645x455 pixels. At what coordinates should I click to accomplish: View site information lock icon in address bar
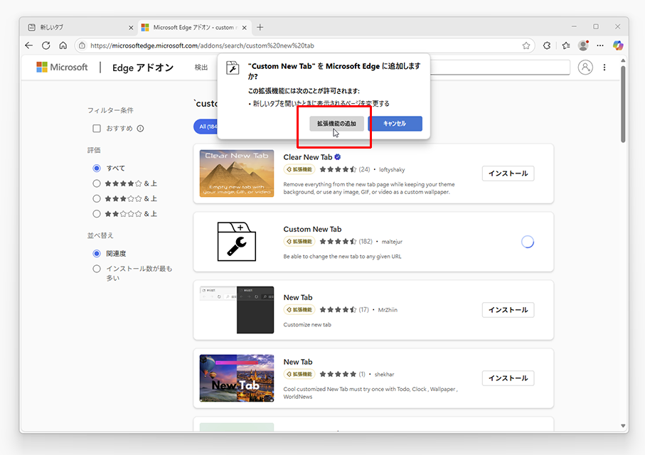(82, 45)
